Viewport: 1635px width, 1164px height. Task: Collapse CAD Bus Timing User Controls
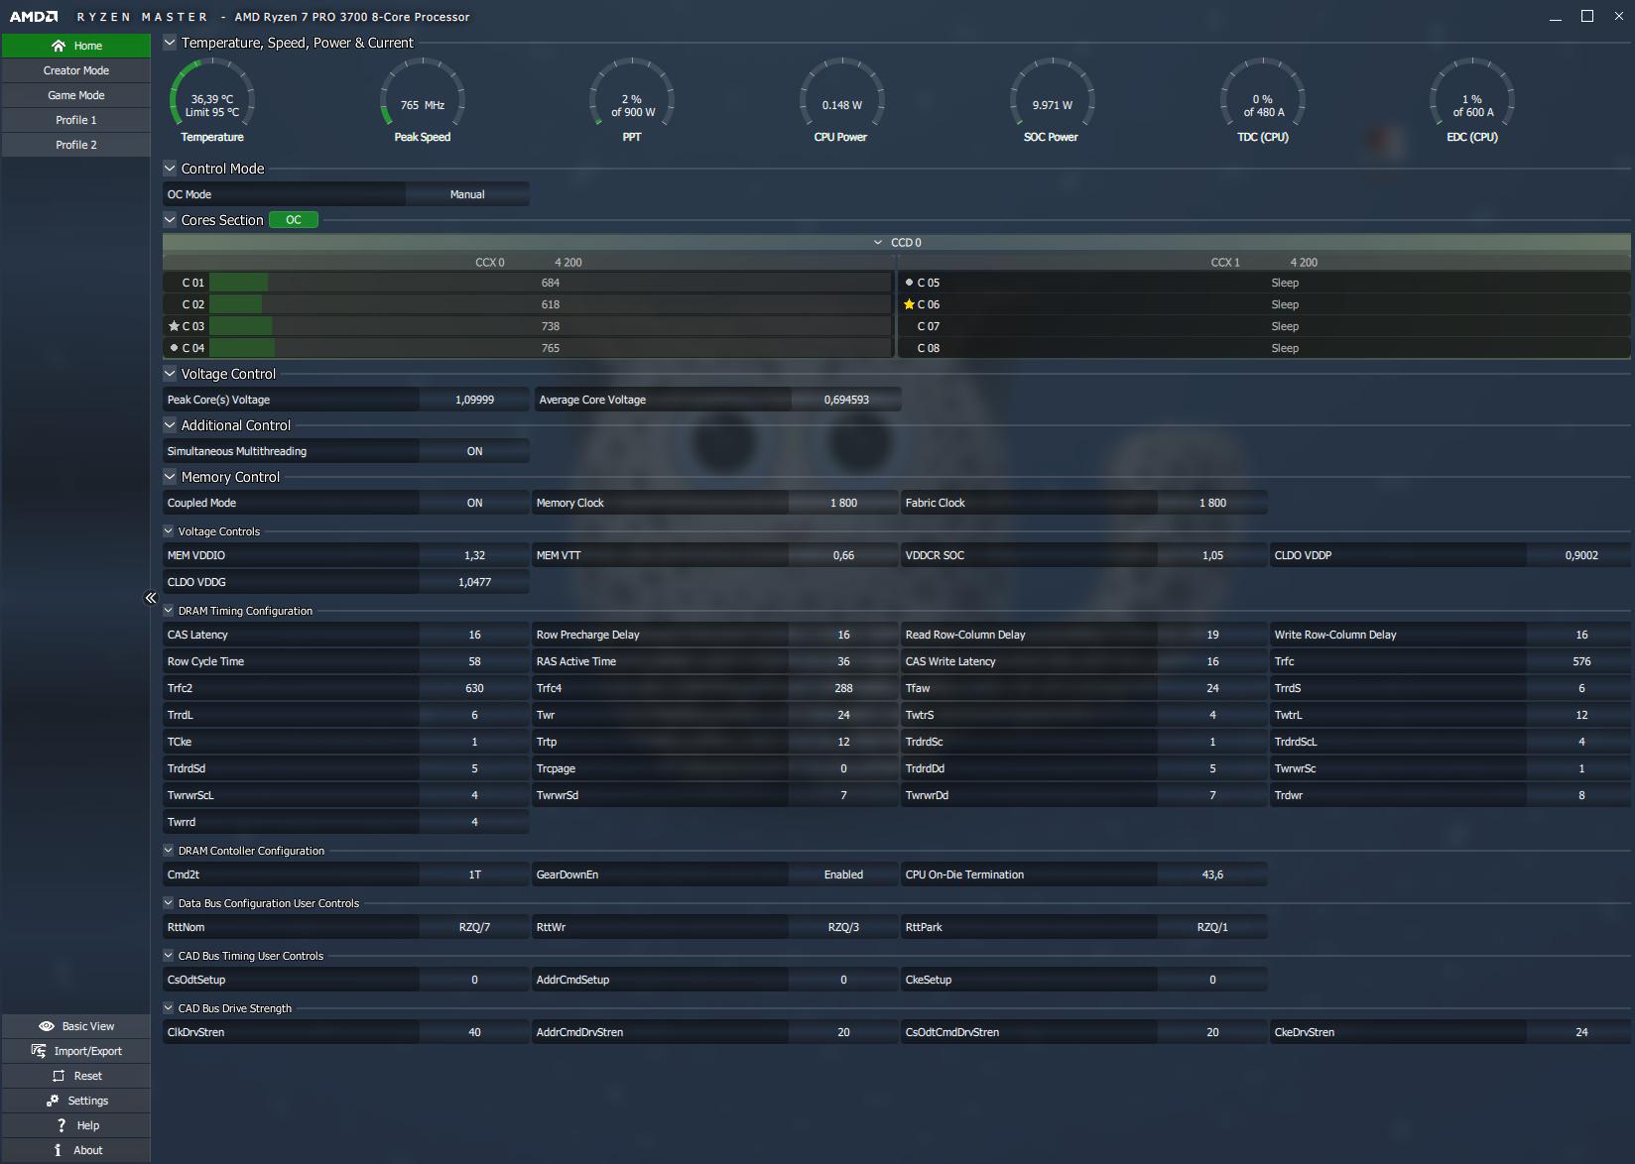coord(169,956)
